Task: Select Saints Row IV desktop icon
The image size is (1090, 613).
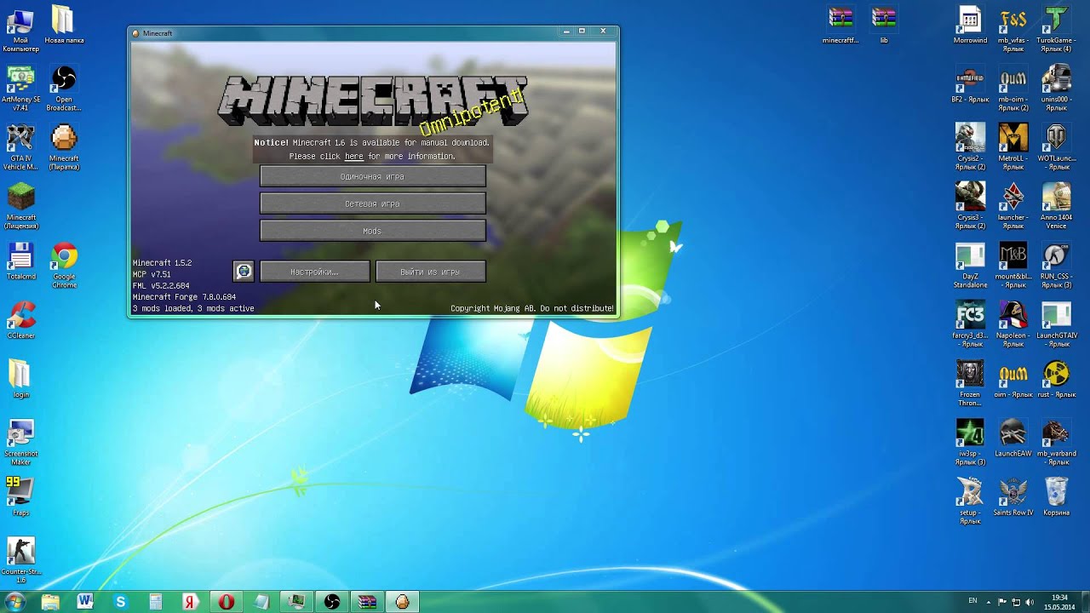Action: pos(1013,496)
